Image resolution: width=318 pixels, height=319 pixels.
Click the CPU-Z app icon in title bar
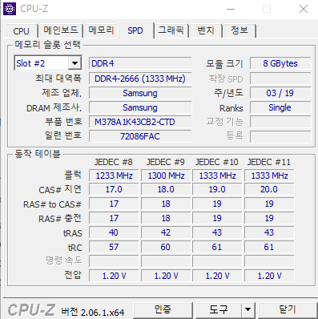(10, 9)
